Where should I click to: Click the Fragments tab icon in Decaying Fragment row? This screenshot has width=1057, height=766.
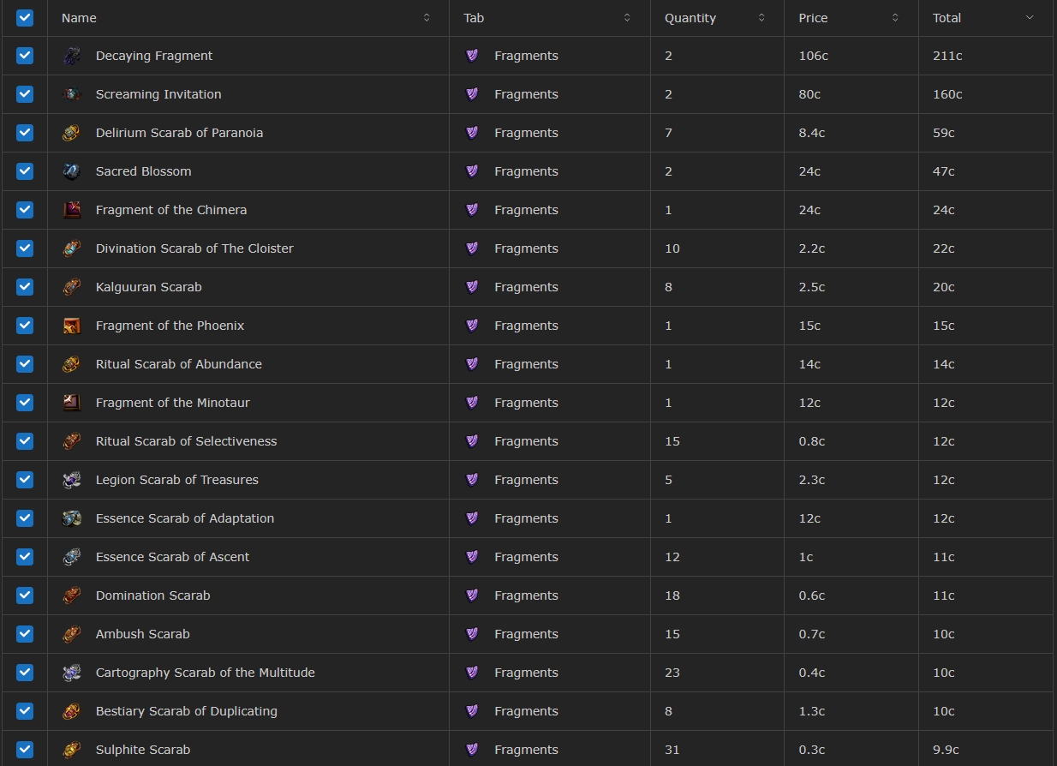pos(471,56)
